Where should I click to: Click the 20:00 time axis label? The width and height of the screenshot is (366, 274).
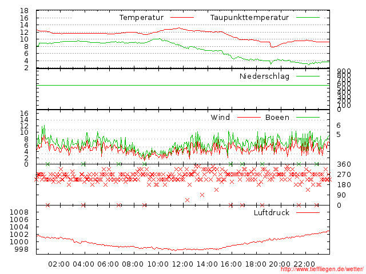[x=280, y=264]
